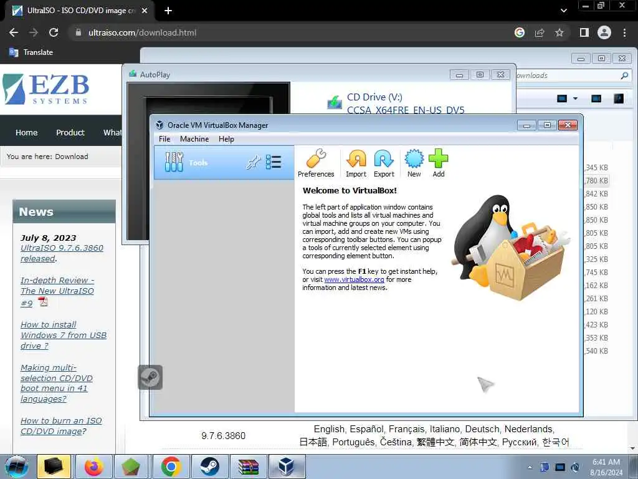638x479 pixels.
Task: Open Chrome from the taskbar
Action: (x=171, y=467)
